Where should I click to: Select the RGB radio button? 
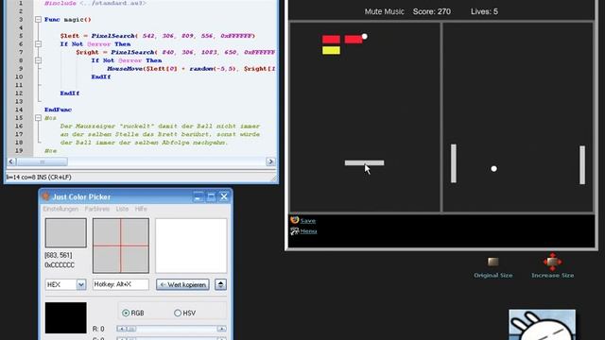click(x=126, y=313)
